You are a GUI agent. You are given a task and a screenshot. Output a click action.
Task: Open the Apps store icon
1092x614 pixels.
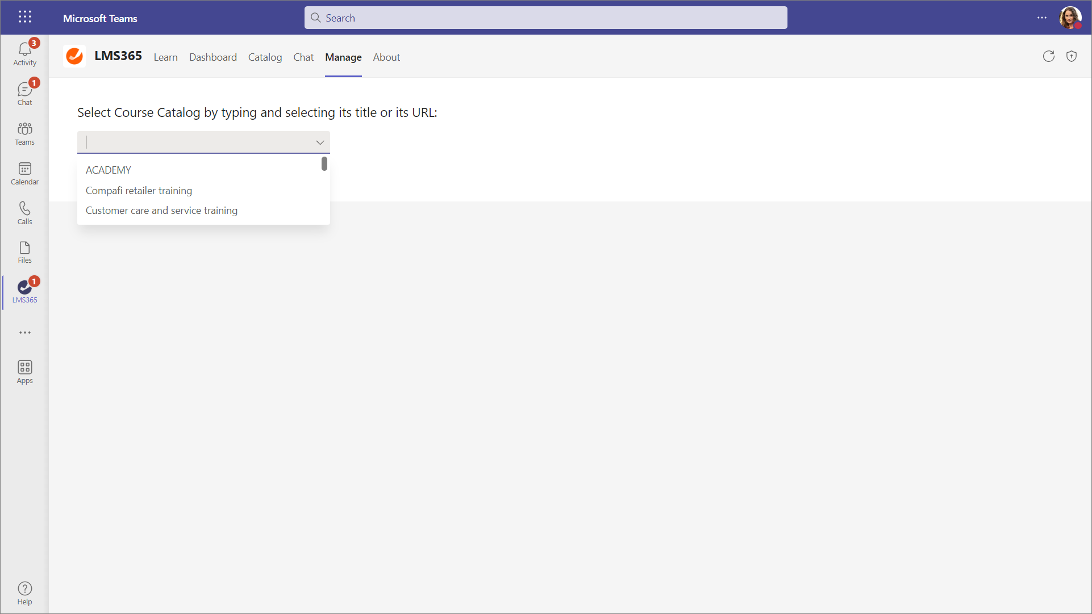[x=24, y=372]
